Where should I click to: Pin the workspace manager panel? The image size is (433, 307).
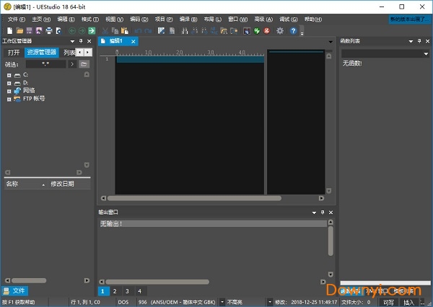pos(81,41)
